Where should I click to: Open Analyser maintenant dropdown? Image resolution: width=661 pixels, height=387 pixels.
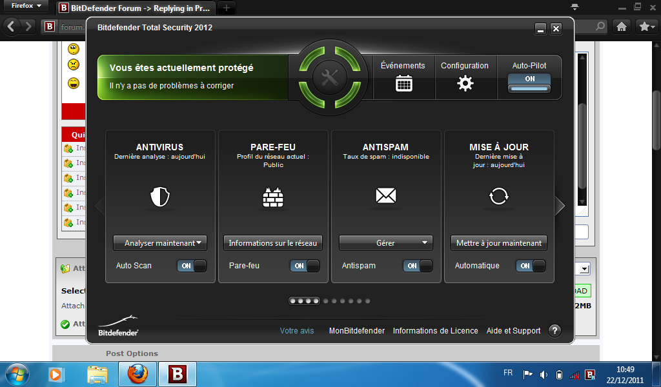pyautogui.click(x=160, y=243)
